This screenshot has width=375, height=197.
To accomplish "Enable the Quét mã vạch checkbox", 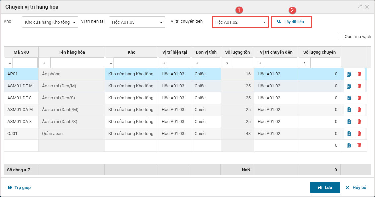I will coord(341,36).
